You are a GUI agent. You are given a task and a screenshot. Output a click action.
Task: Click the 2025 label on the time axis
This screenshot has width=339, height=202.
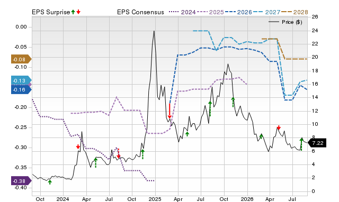[x=155, y=199]
